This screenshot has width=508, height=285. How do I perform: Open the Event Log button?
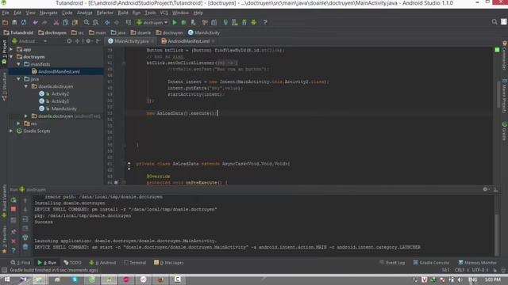tap(392, 263)
